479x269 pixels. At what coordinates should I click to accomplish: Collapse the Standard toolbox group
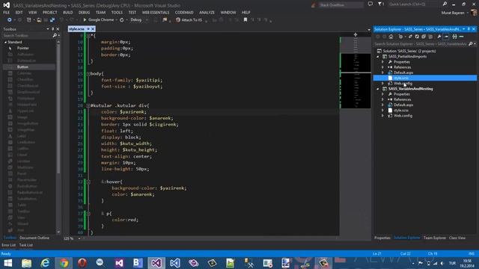(x=5, y=42)
